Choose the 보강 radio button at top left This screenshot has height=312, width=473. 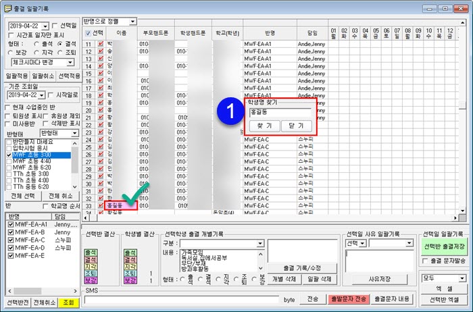(11, 53)
